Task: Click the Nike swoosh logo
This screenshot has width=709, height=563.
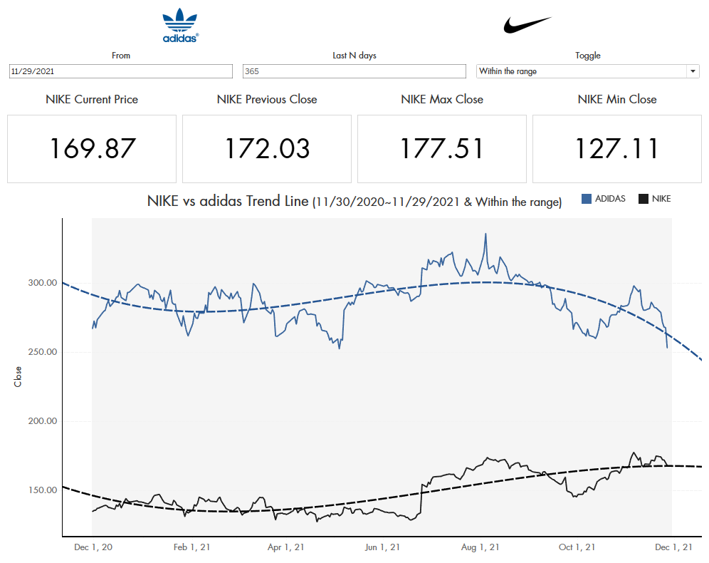Action: point(527,25)
